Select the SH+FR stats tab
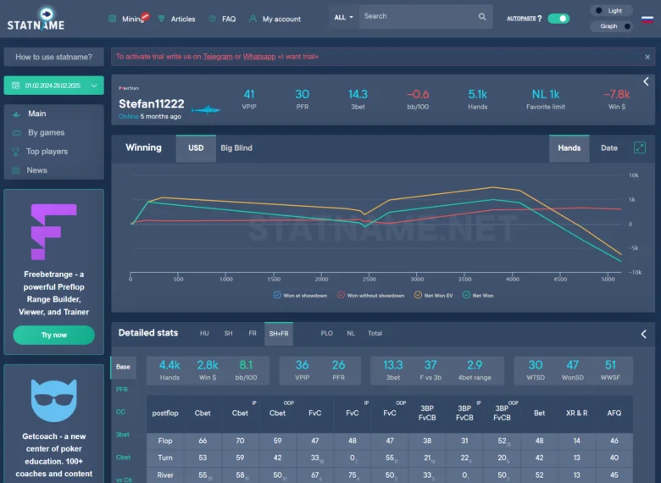Screen dimensions: 661x483 (279, 333)
